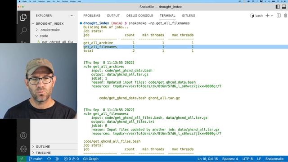Click 'jobid: 0' terminal line

(99, 126)
